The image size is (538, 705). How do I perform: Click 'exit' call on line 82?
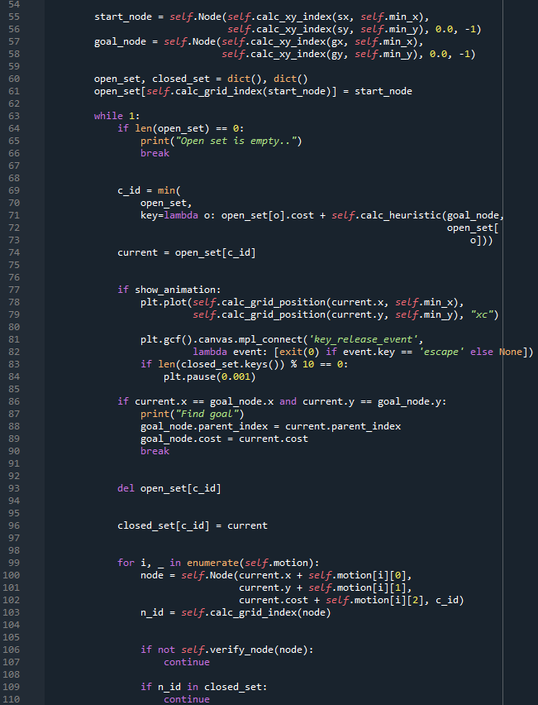tap(291, 352)
